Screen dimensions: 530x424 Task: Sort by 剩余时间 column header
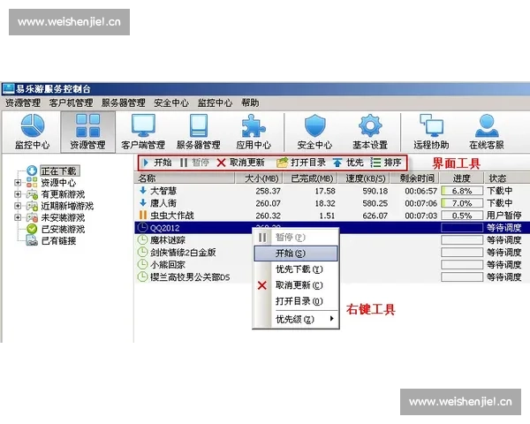pos(416,178)
